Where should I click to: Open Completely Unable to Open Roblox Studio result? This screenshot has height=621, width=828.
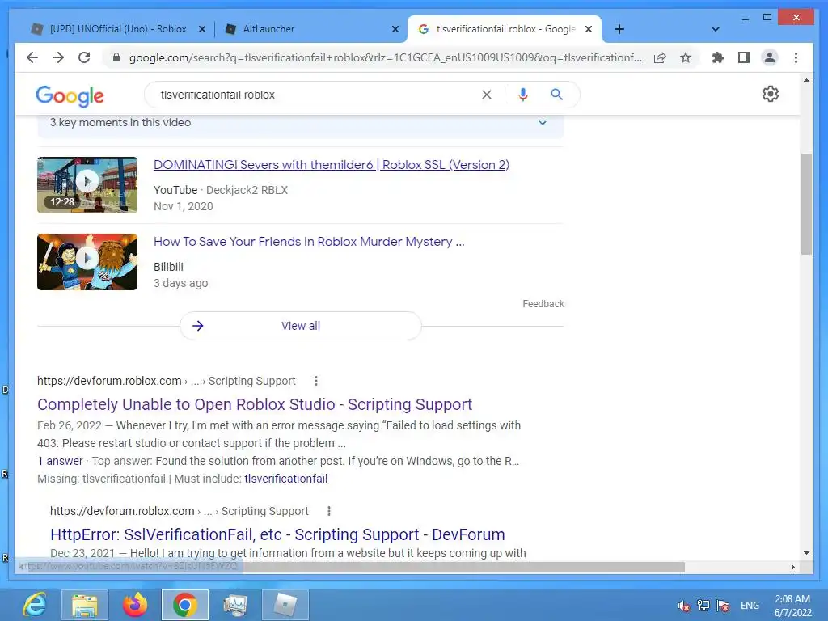tap(255, 404)
